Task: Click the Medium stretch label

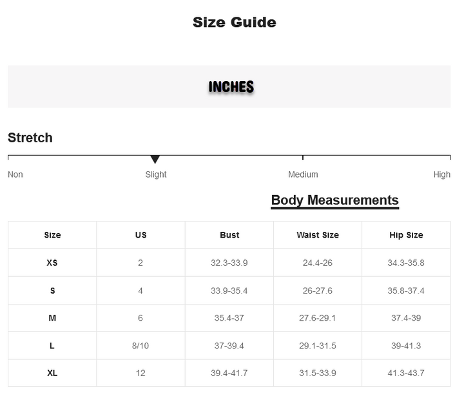Action: coord(303,174)
